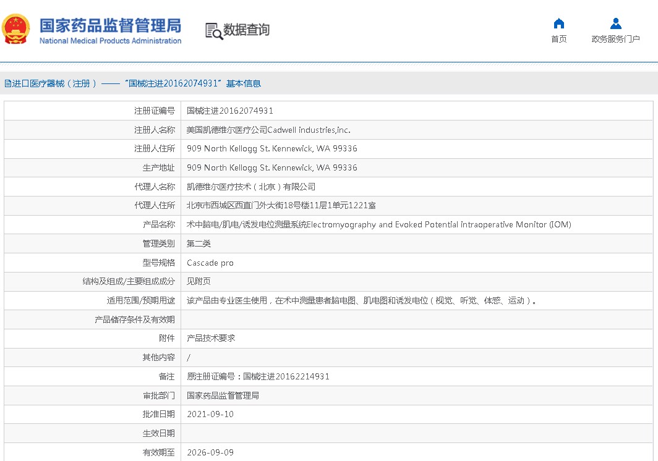Click the 产品储存条件及有效期 label
658x461 pixels.
pyautogui.click(x=135, y=319)
